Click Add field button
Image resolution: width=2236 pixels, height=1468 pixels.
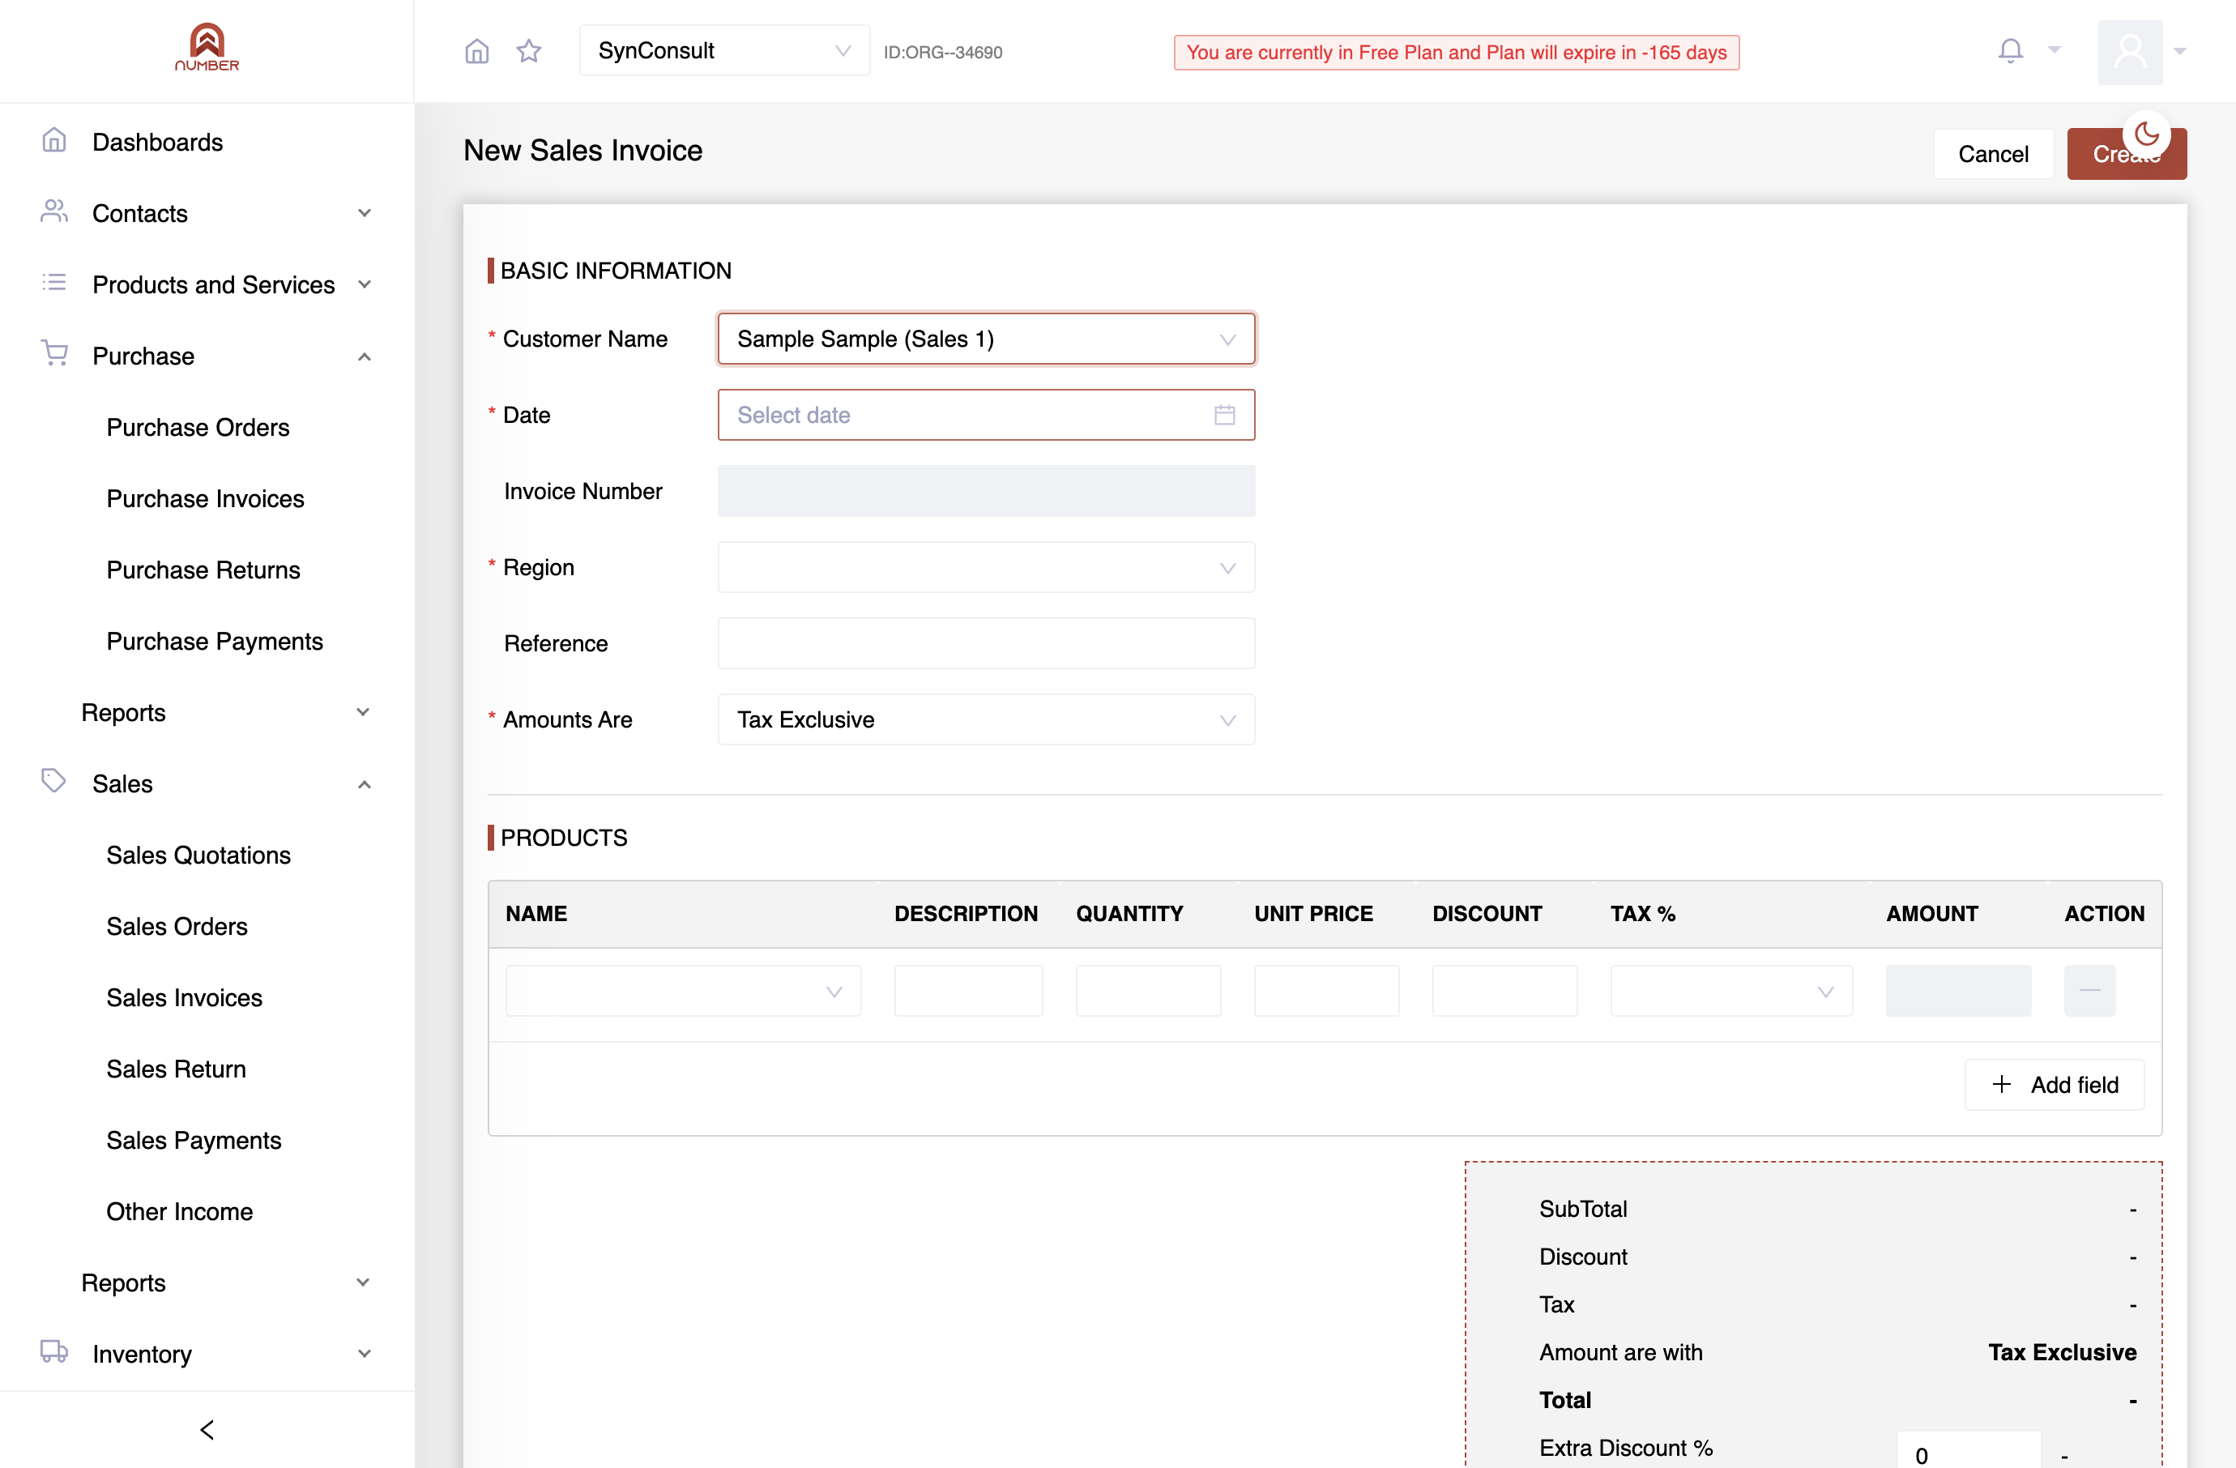[x=2055, y=1085]
